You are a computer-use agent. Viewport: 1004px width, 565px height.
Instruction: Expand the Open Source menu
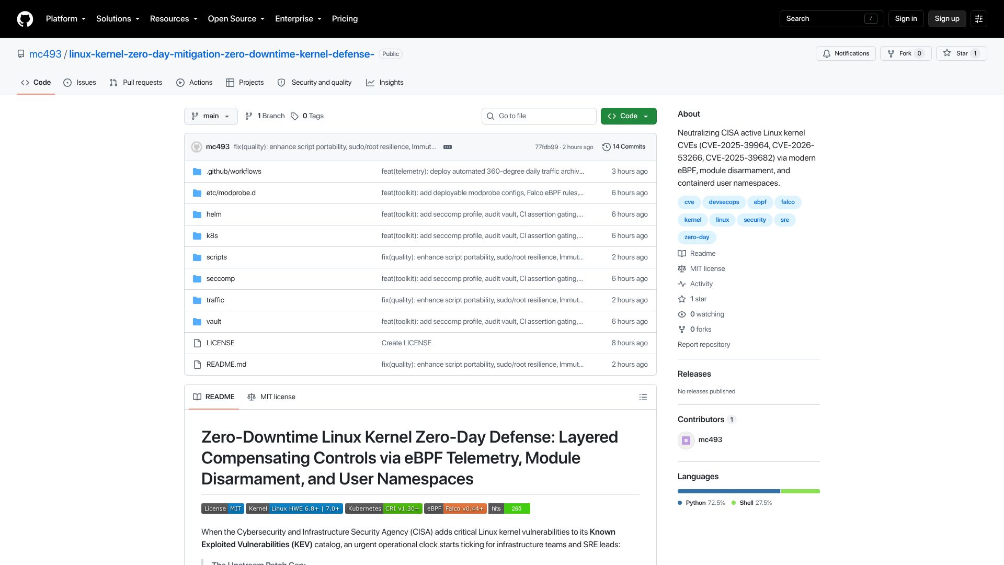[236, 19]
